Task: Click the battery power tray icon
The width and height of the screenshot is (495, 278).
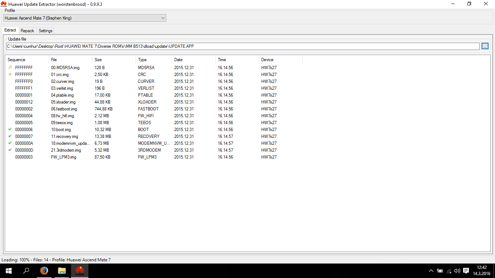Action: tap(440, 271)
